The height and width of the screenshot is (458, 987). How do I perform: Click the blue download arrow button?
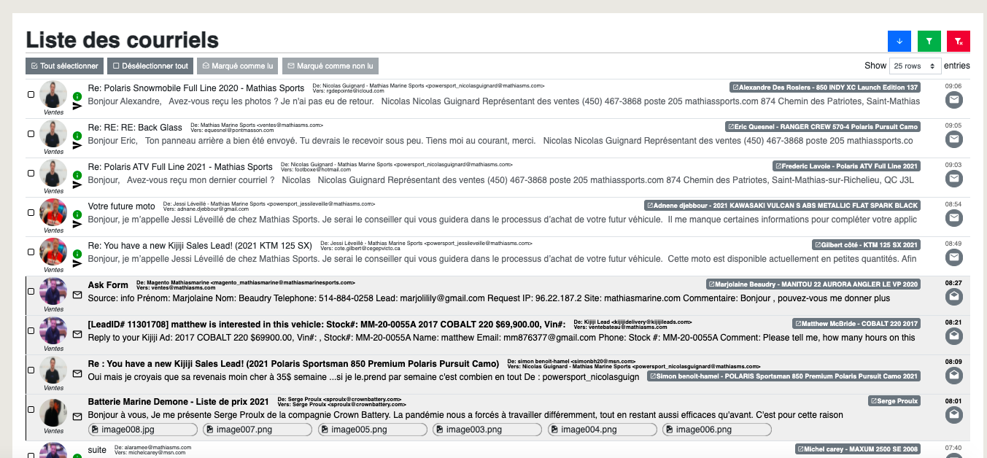tap(899, 42)
